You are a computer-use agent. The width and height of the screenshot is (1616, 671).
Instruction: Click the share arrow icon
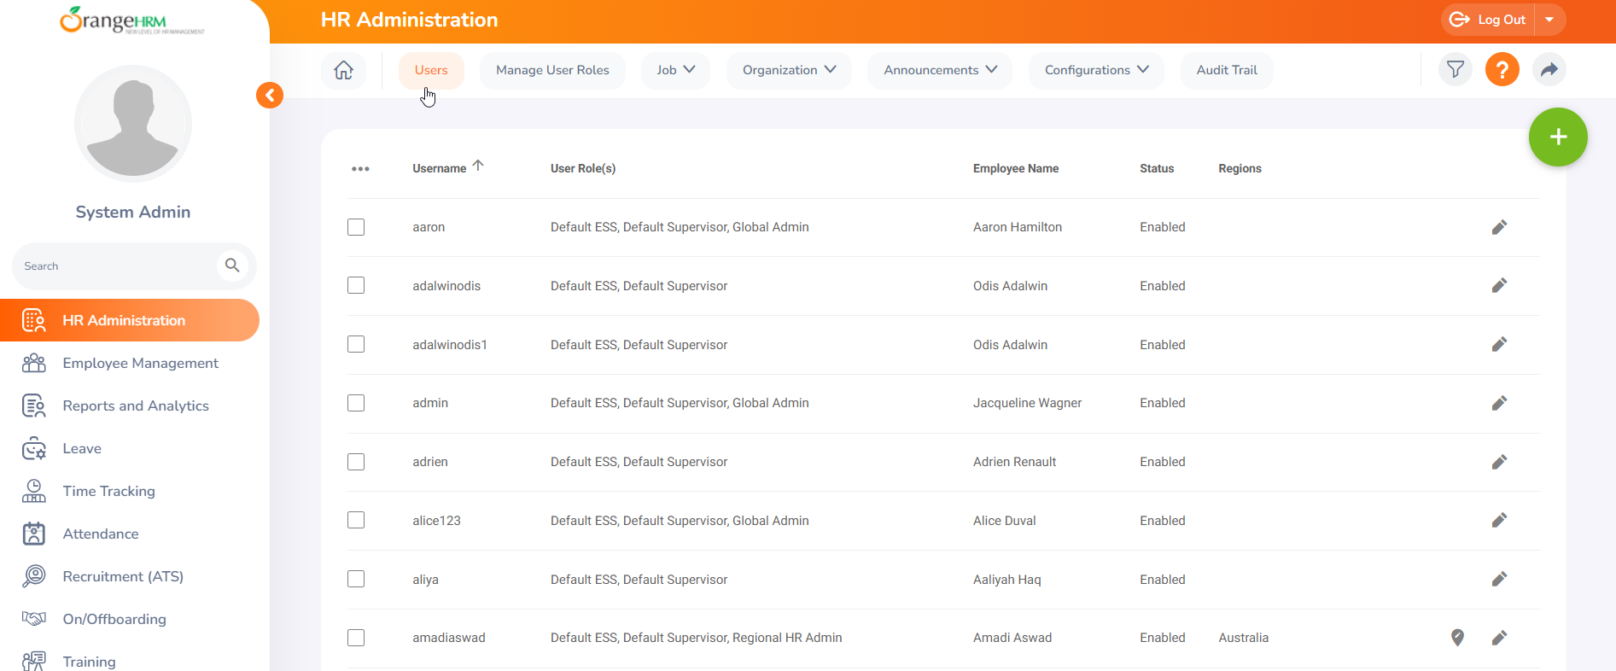tap(1549, 69)
